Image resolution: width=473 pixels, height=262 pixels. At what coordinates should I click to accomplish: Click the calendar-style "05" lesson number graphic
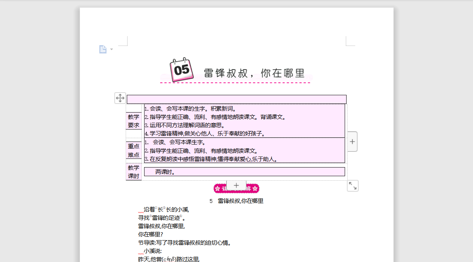[x=181, y=70]
